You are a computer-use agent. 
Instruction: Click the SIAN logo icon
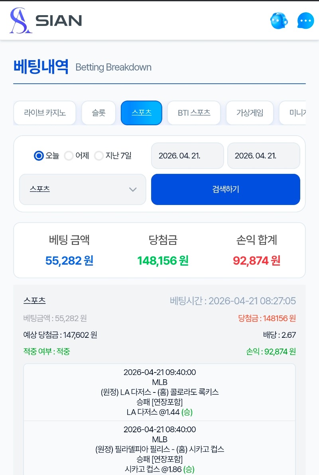21,20
